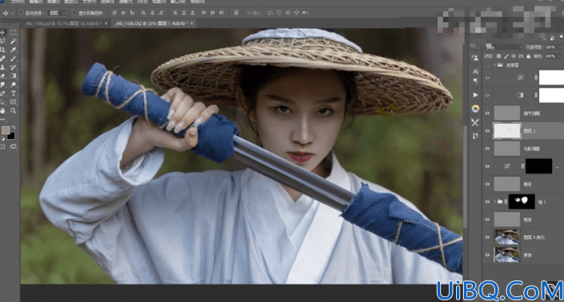
Task: Click lock image pixels brush icon
Action: point(506,57)
